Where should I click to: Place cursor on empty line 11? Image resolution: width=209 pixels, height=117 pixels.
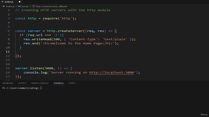click(112, 52)
